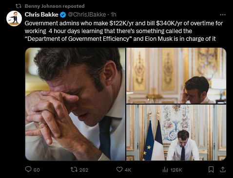Click the tweet text about Government Efficiency
The width and height of the screenshot is (233, 178).
124,31
